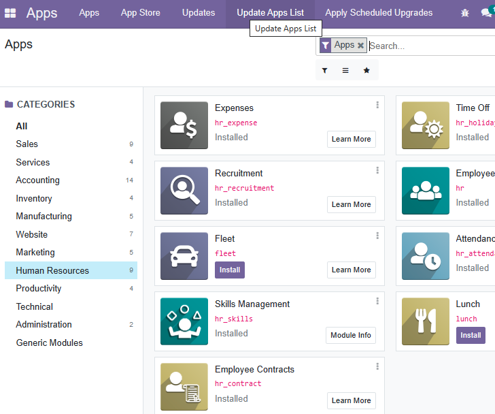Image resolution: width=495 pixels, height=414 pixels.
Task: Select the Inventory category
Action: (71, 198)
